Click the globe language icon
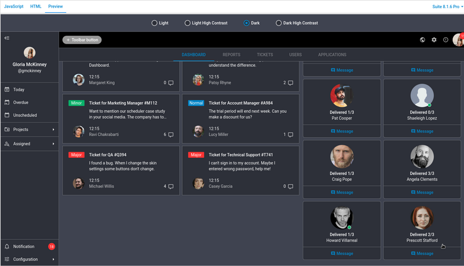This screenshot has width=464, height=266. click(x=422, y=40)
